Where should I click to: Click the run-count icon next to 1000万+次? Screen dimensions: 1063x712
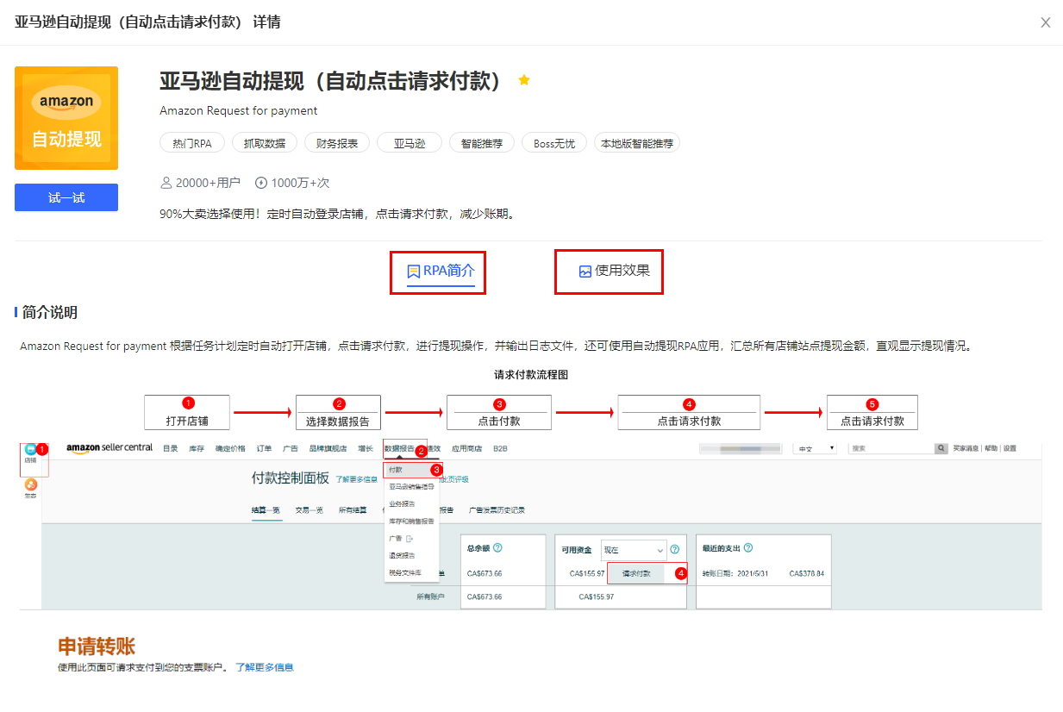click(x=261, y=183)
